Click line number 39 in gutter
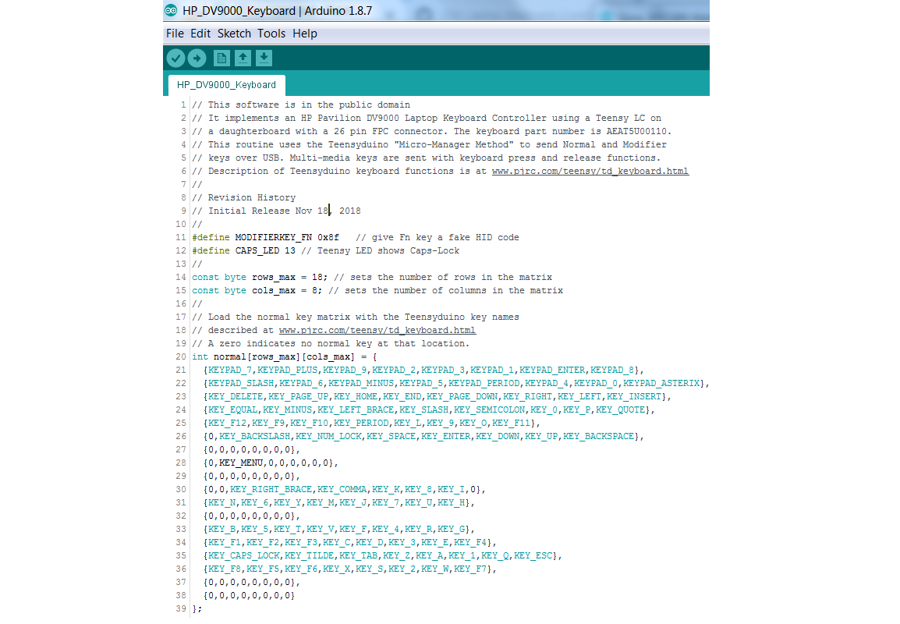Viewport: 900px width, 624px height. 181,608
